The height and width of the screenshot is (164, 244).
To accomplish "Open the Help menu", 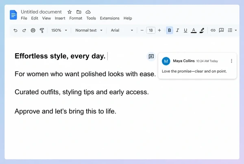I will coord(128,18).
